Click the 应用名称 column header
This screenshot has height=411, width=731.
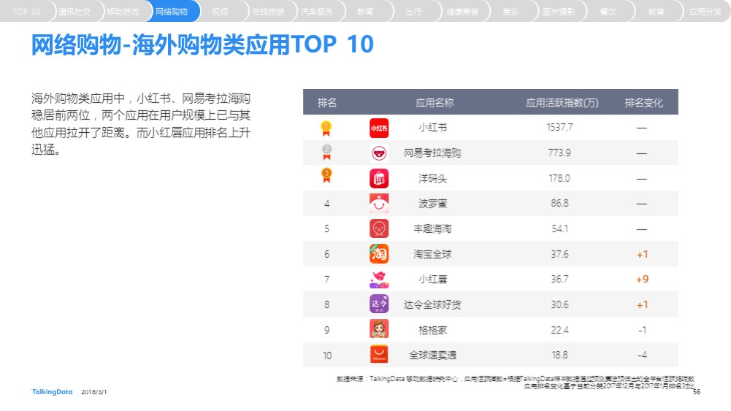click(435, 102)
